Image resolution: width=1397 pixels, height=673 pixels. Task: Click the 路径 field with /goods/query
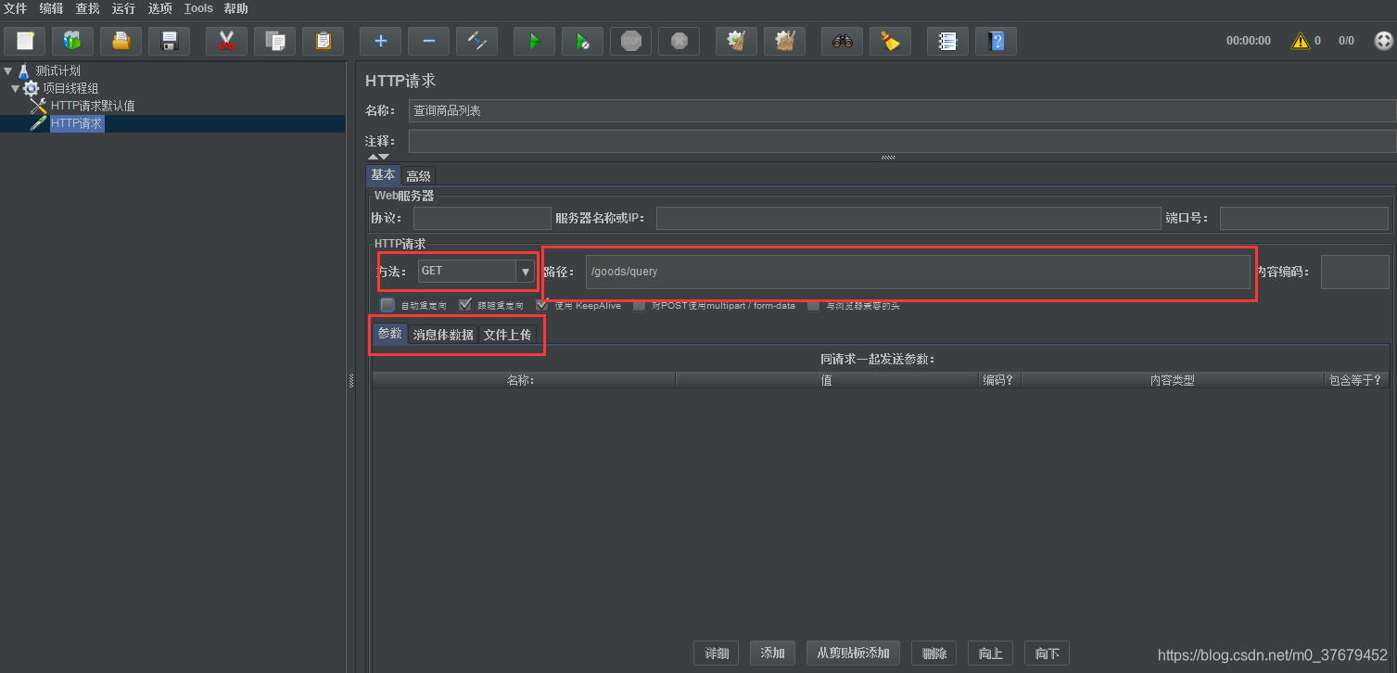(x=918, y=272)
